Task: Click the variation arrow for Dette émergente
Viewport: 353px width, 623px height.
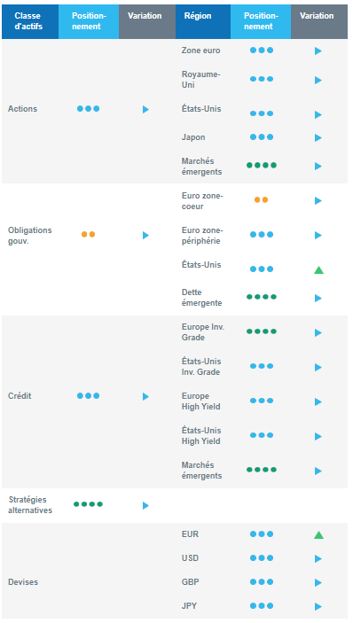Action: tap(318, 298)
